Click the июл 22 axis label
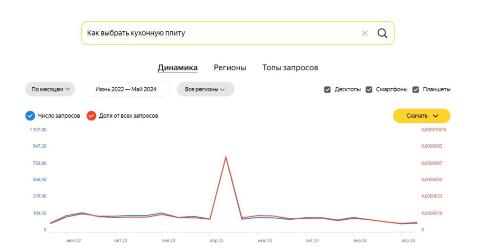 coord(74,241)
